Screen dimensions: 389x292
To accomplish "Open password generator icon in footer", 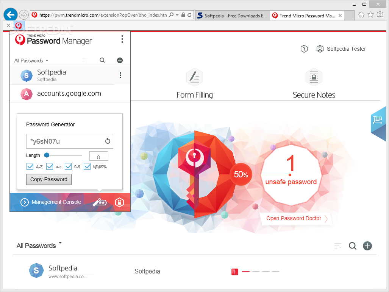I will 100,202.
